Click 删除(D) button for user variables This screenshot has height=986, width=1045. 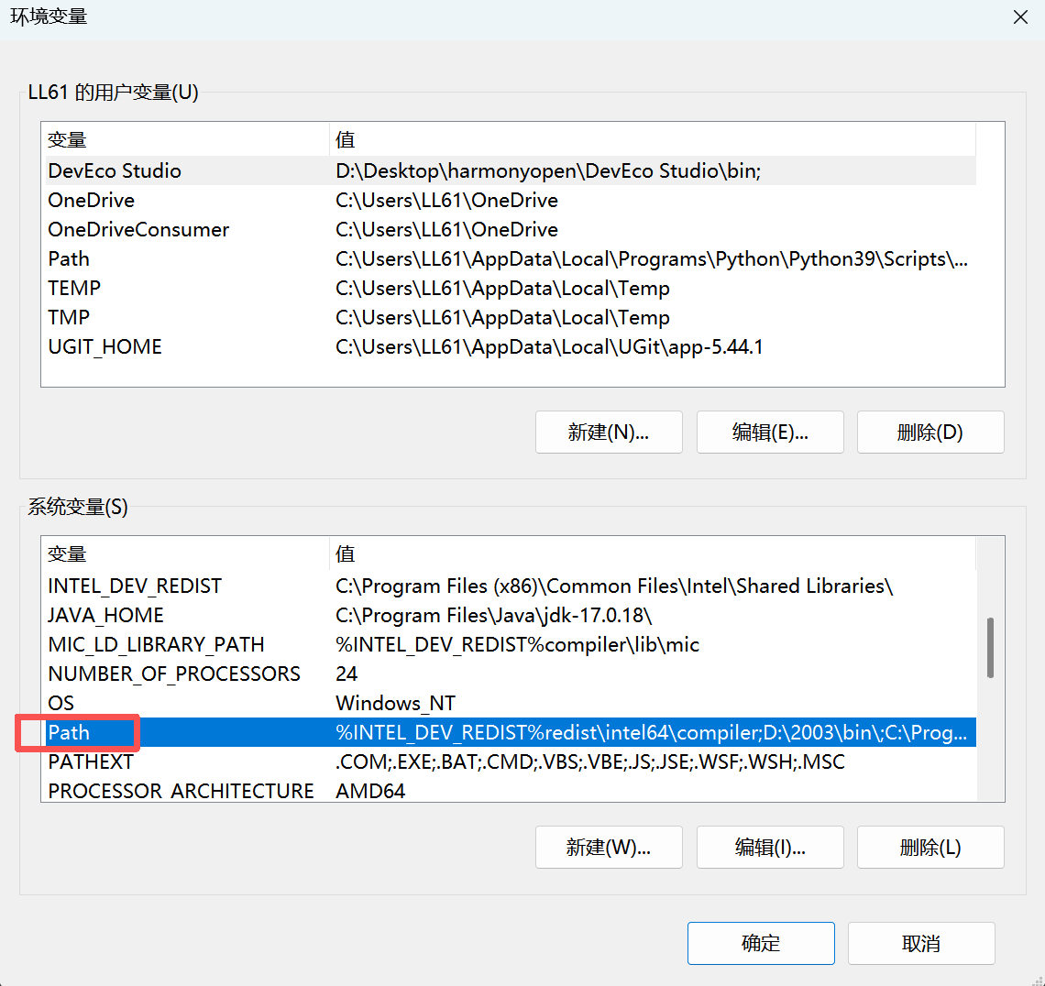tap(930, 433)
